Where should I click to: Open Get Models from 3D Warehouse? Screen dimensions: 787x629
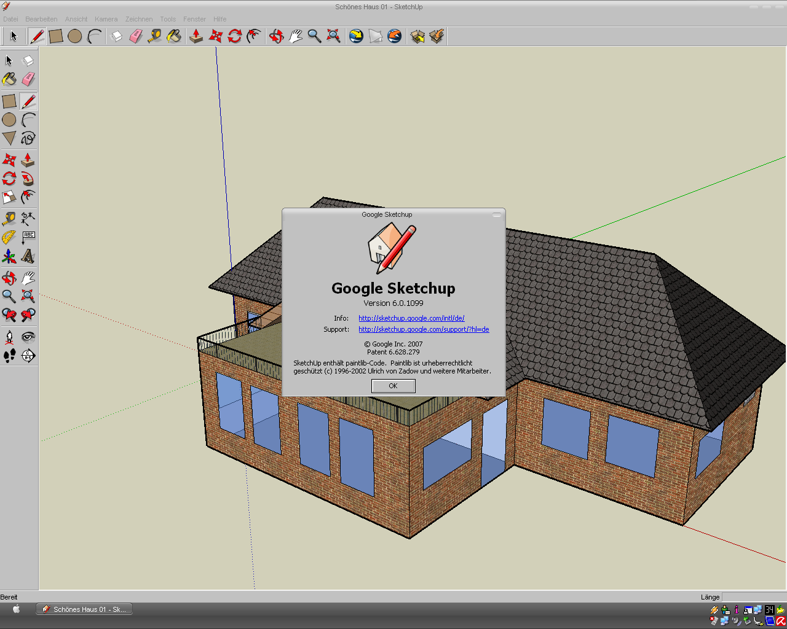pos(417,36)
